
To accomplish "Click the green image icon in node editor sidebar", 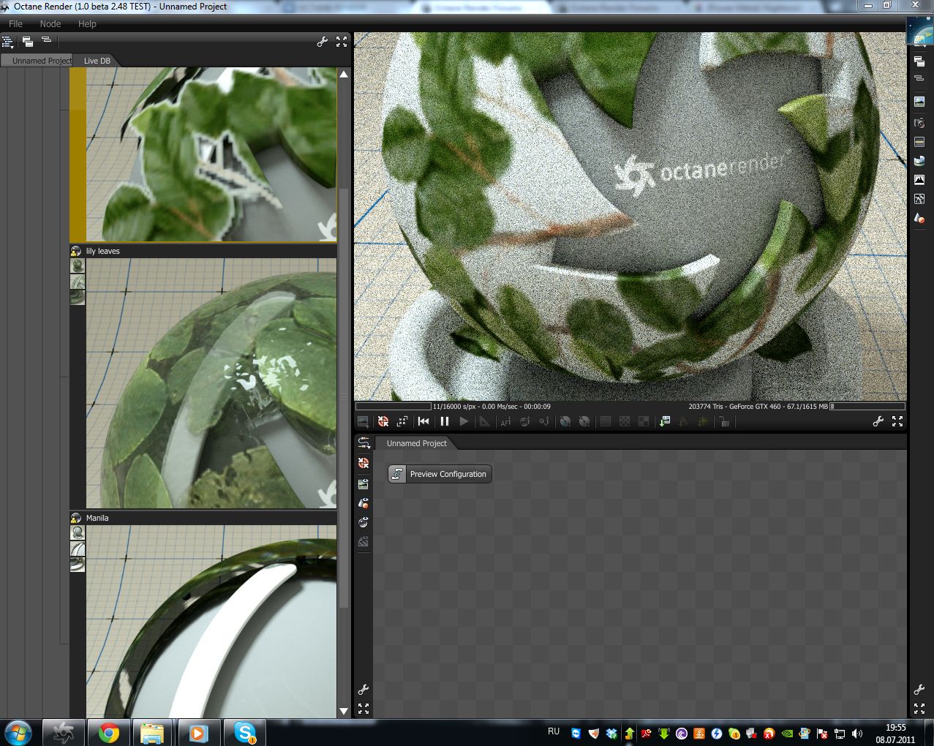I will point(364,483).
